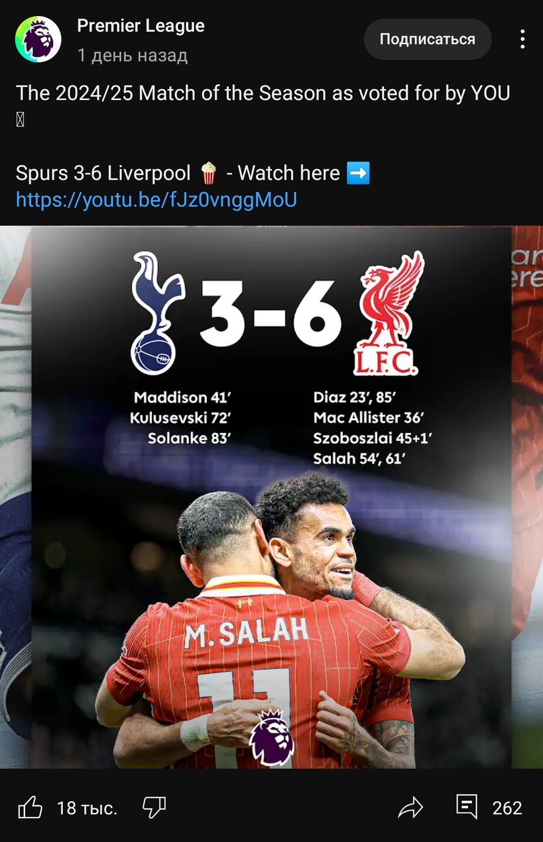
Task: Like the post with thumbs-up icon
Action: [x=30, y=807]
